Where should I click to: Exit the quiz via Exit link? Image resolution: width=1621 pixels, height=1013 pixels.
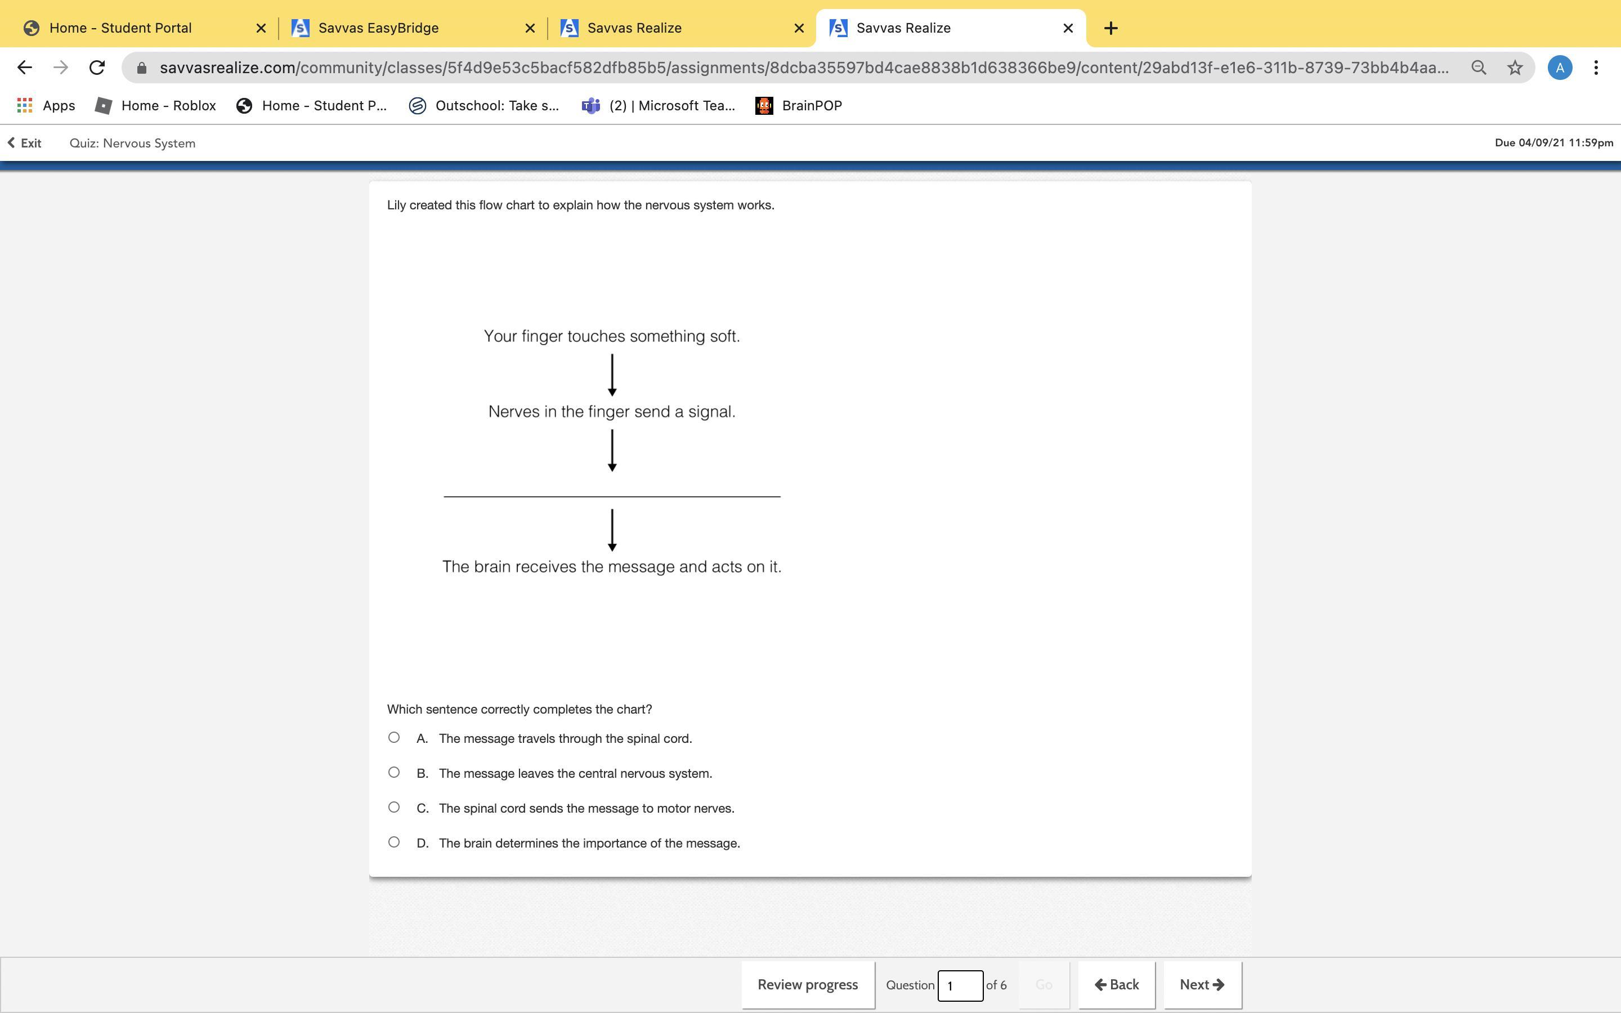point(25,143)
